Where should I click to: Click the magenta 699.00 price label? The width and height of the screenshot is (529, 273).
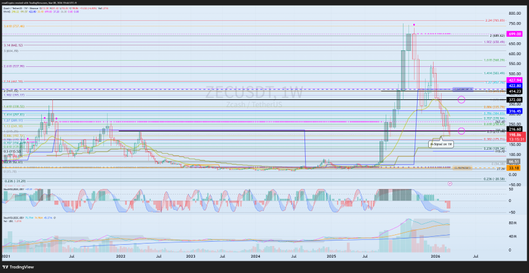click(514, 34)
